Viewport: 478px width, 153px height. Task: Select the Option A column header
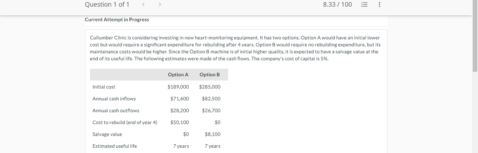click(x=178, y=75)
